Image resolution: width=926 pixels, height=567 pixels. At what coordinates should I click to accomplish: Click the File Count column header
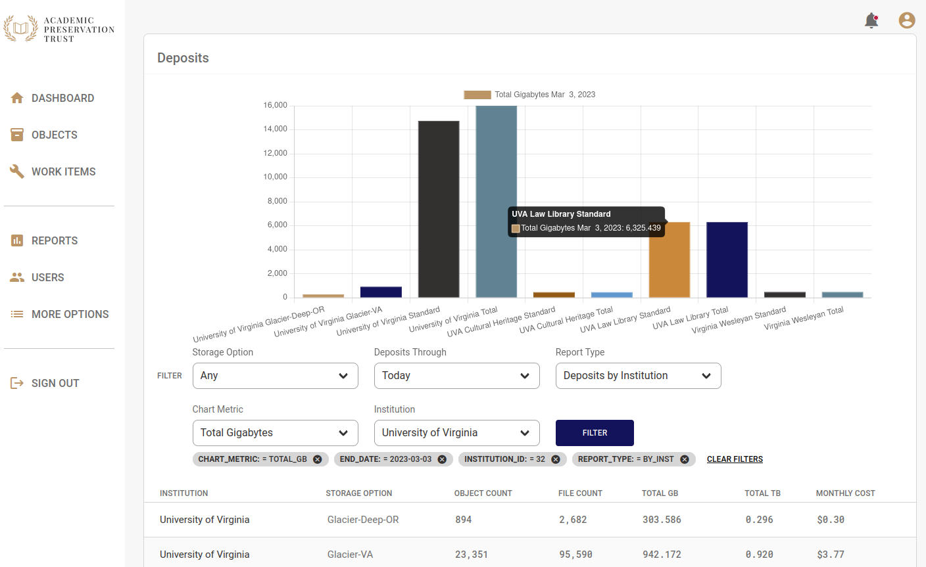[580, 493]
